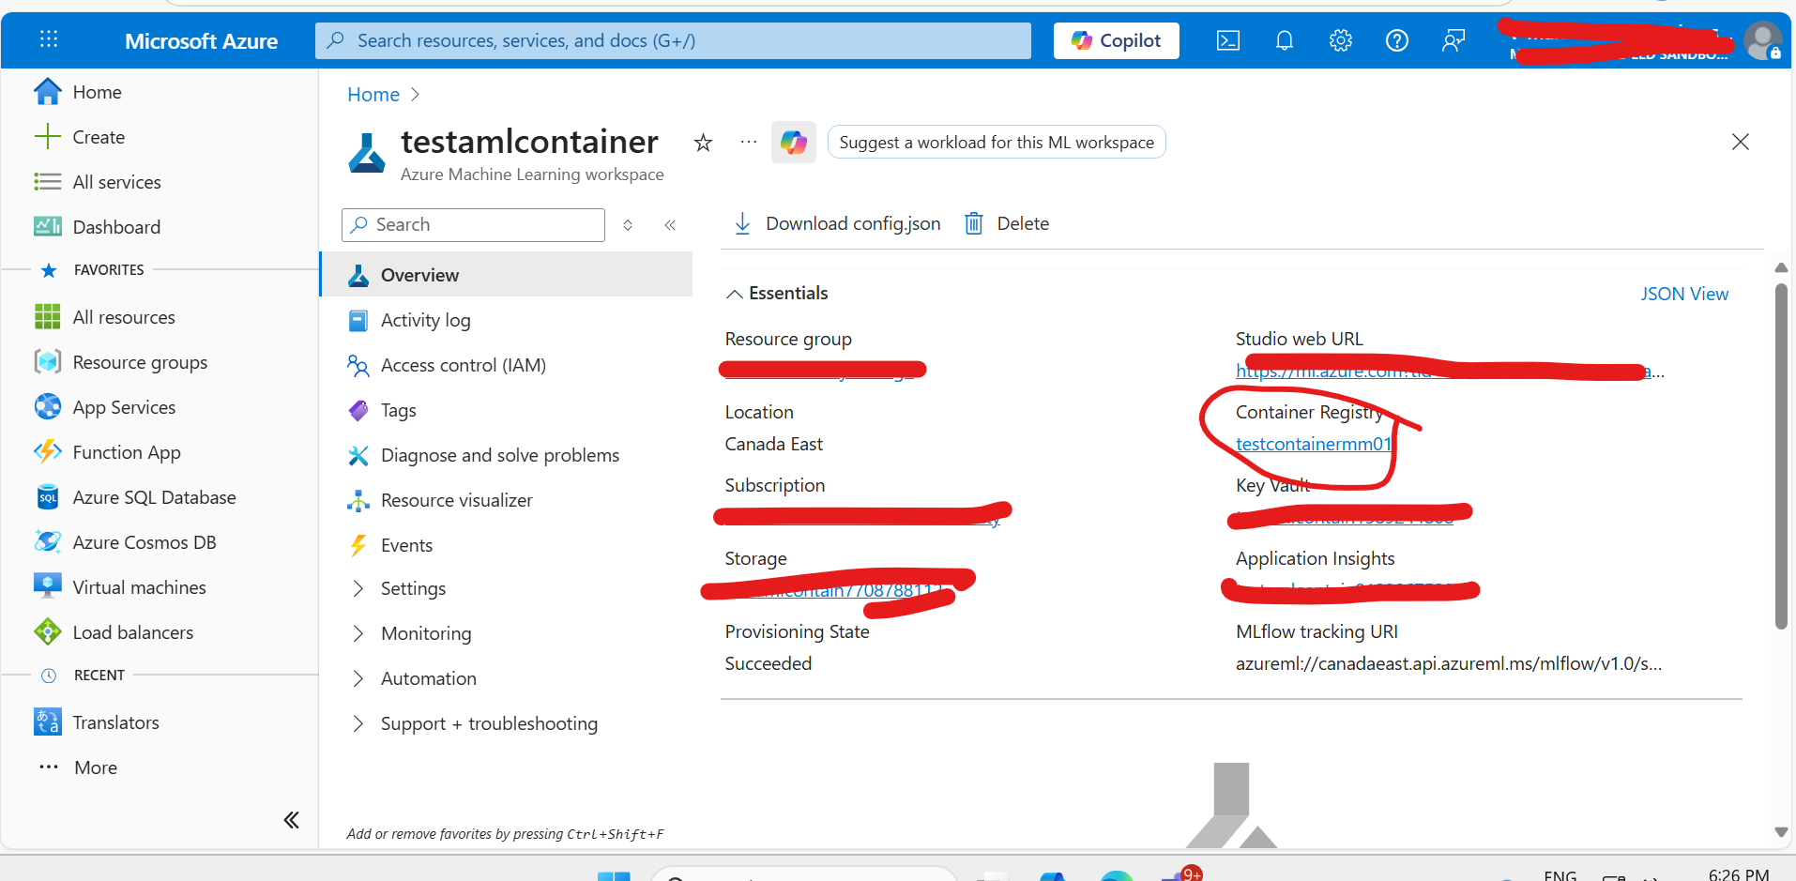Viewport: 1796px width, 881px height.
Task: Click the Diagnose and solve problems icon
Action: pos(358,455)
